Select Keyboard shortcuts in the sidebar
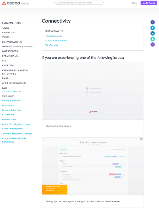 click(x=12, y=110)
